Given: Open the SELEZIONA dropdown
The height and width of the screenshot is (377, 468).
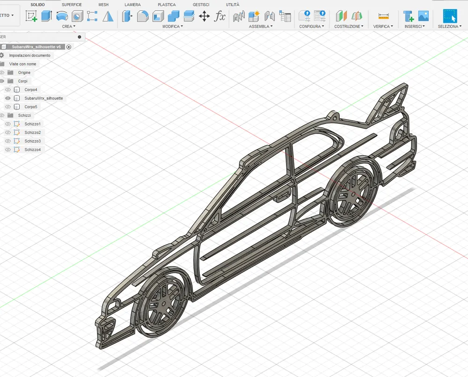Looking at the screenshot, I should click(x=449, y=26).
